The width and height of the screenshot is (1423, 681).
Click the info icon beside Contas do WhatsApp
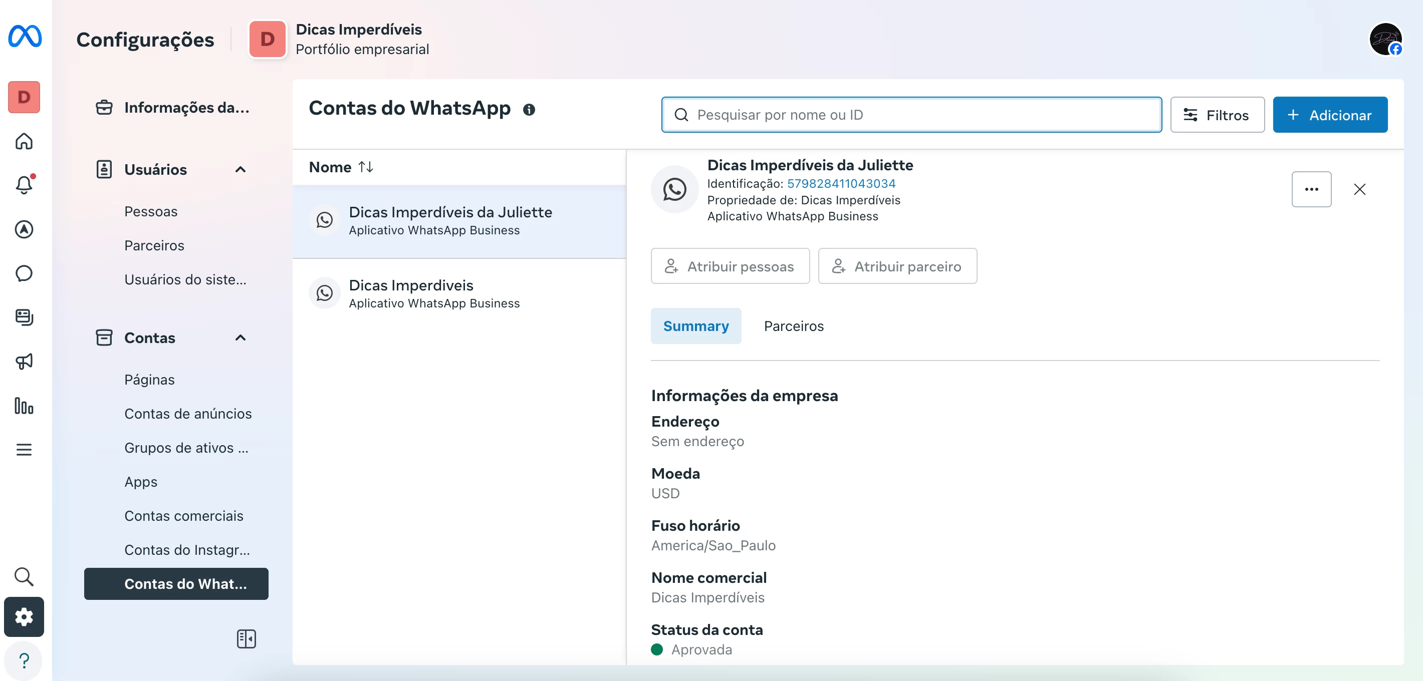coord(529,110)
